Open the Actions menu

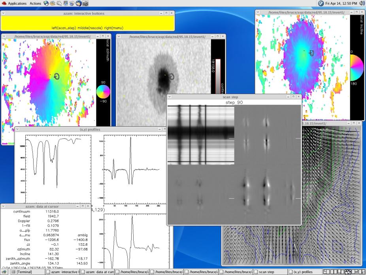pos(35,3)
